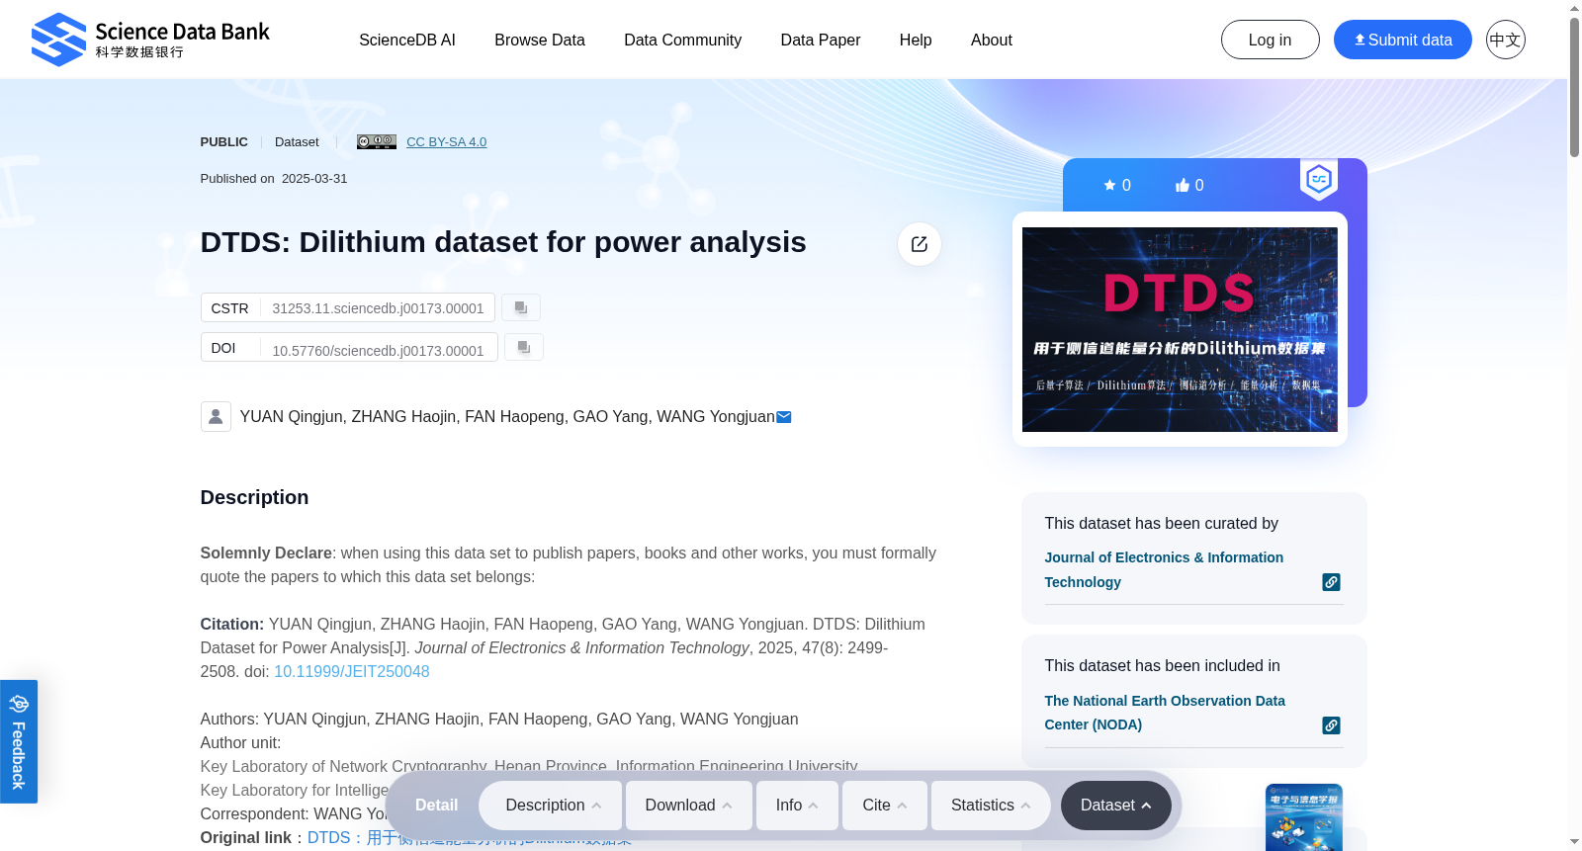Viewport: 1582px width, 851px height.
Task: Click the Submit data button
Action: [x=1402, y=40]
